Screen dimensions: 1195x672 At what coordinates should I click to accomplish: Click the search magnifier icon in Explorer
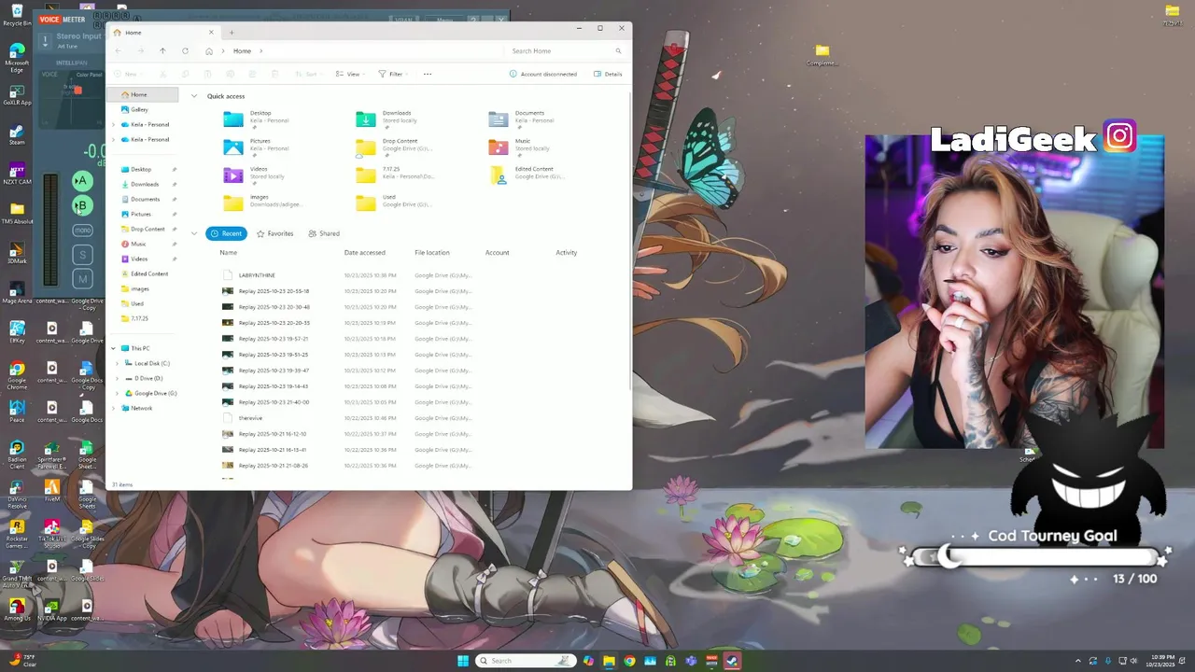618,51
